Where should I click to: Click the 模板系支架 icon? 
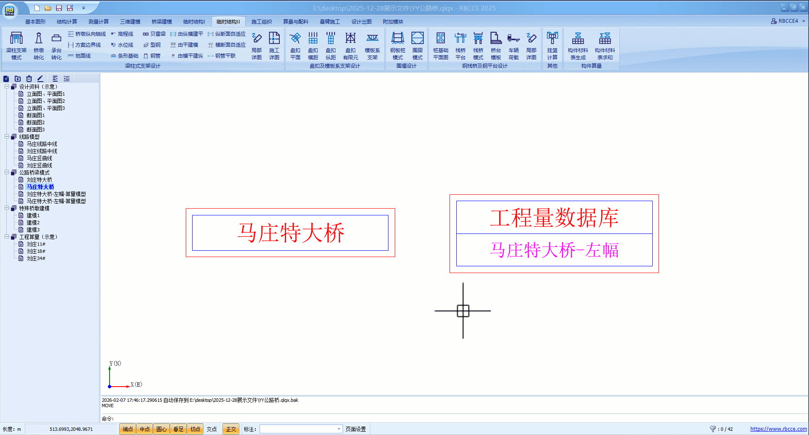[372, 45]
